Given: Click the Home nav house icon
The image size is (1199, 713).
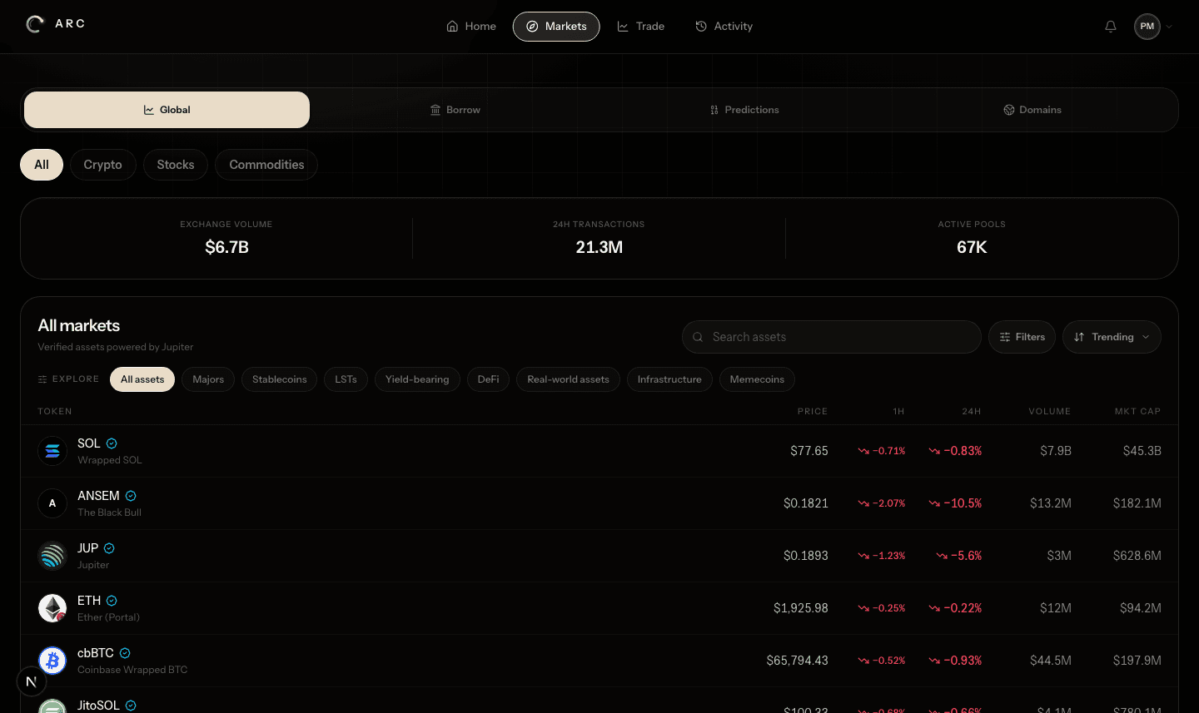Looking at the screenshot, I should (452, 27).
